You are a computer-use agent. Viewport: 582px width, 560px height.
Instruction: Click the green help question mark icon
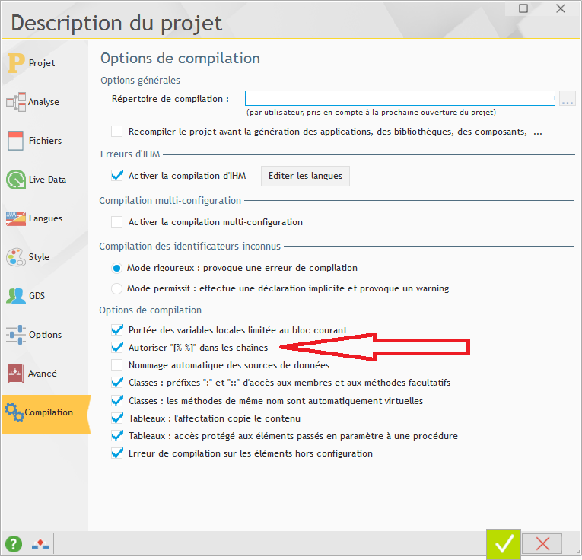click(x=13, y=544)
